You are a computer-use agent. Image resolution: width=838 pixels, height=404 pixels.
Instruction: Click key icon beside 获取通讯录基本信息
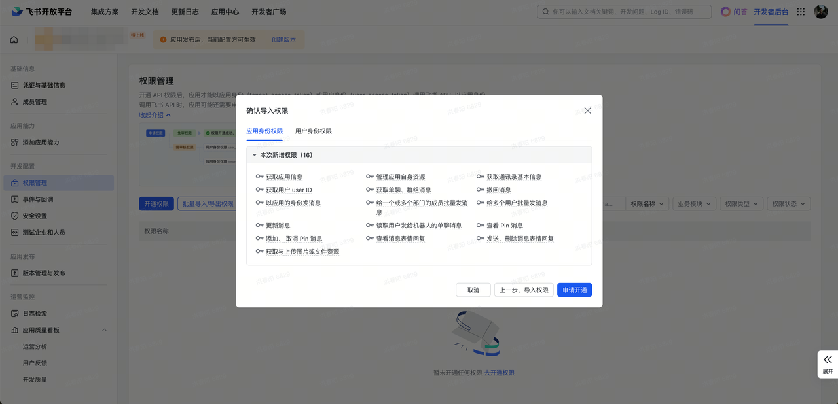tap(481, 177)
